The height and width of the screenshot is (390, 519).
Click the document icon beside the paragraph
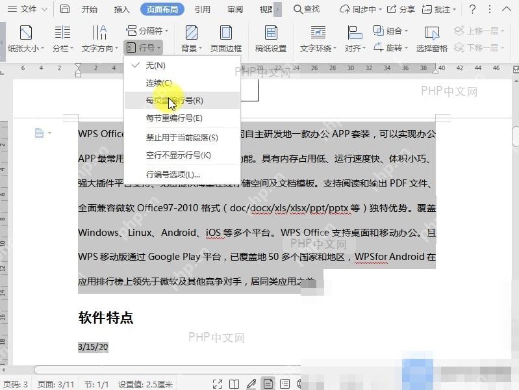(39, 133)
